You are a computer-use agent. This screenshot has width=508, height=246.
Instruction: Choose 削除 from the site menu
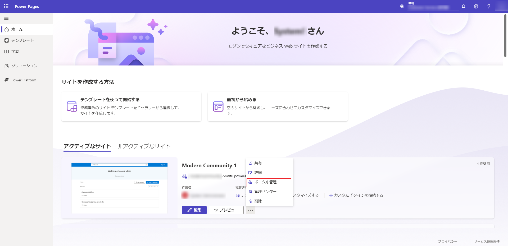[258, 201]
